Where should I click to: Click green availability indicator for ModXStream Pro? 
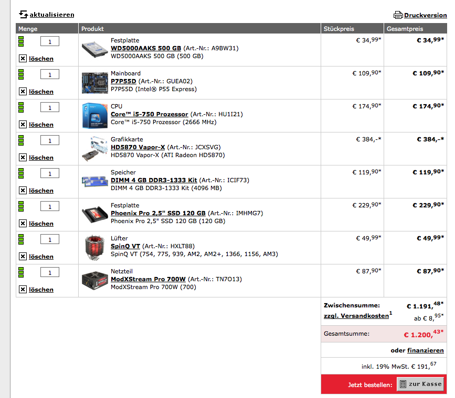21,272
